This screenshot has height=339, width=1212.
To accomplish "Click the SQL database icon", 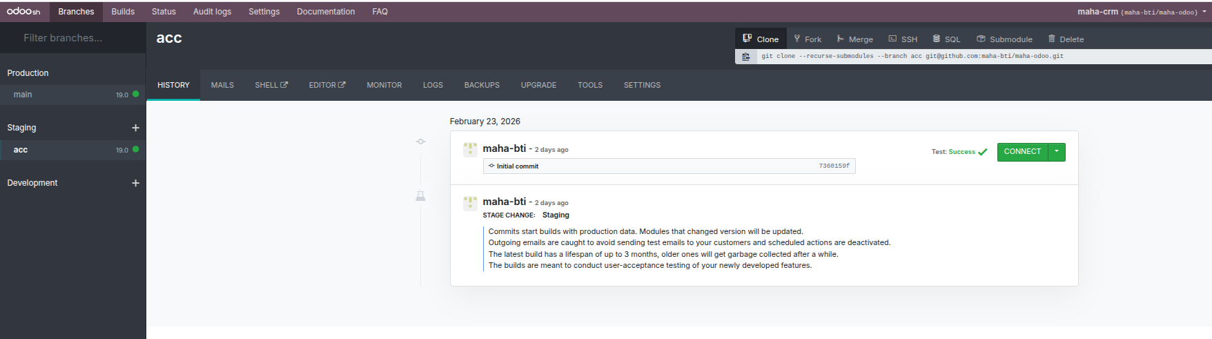I will tap(937, 39).
